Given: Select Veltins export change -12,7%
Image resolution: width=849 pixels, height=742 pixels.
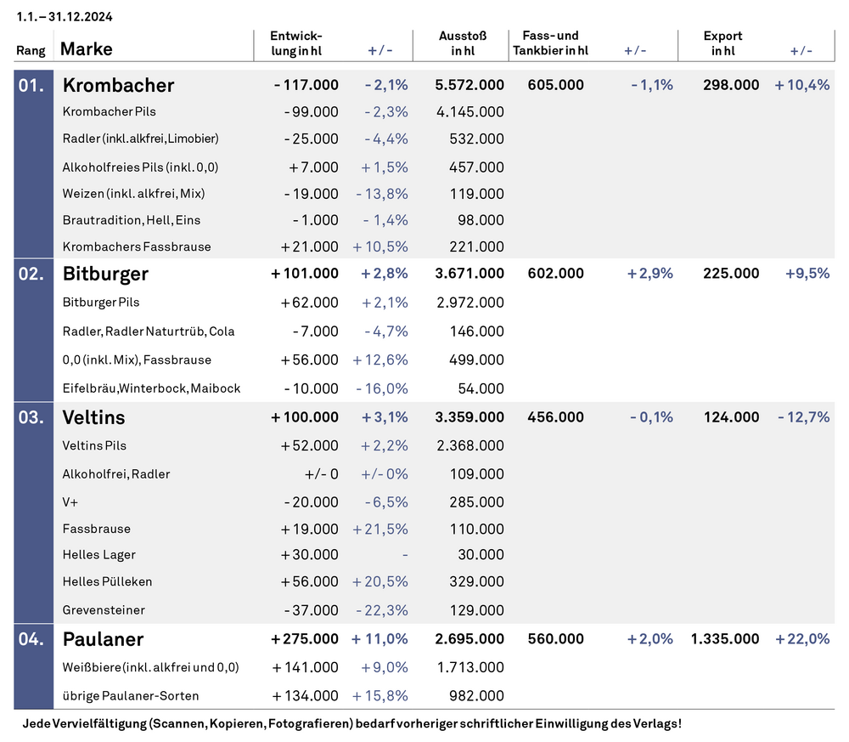Looking at the screenshot, I should click(x=803, y=417).
